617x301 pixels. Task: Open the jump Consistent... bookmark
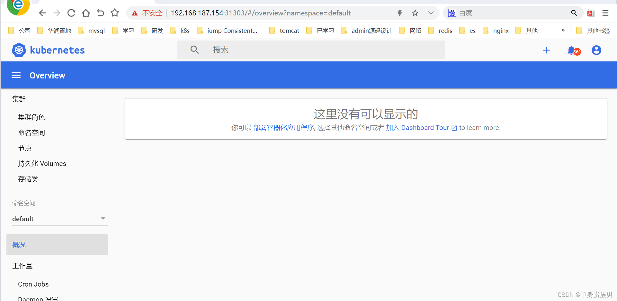click(x=227, y=31)
